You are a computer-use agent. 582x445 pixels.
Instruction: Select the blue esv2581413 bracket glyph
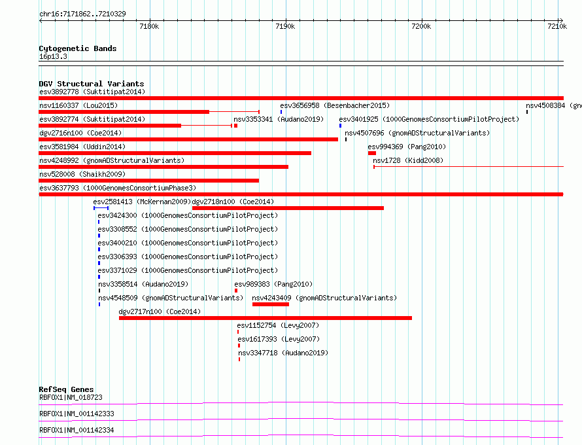coord(101,208)
